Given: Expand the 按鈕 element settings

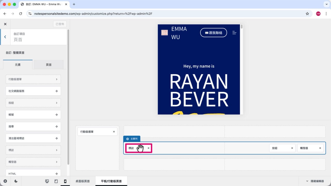Looking at the screenshot, I should point(33,103).
